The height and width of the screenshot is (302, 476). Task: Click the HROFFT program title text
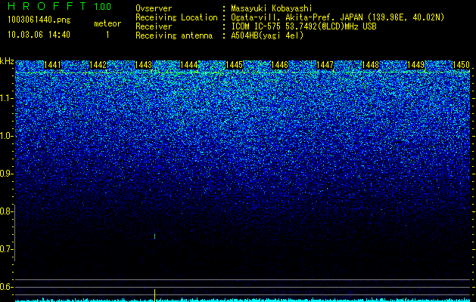tap(48, 6)
